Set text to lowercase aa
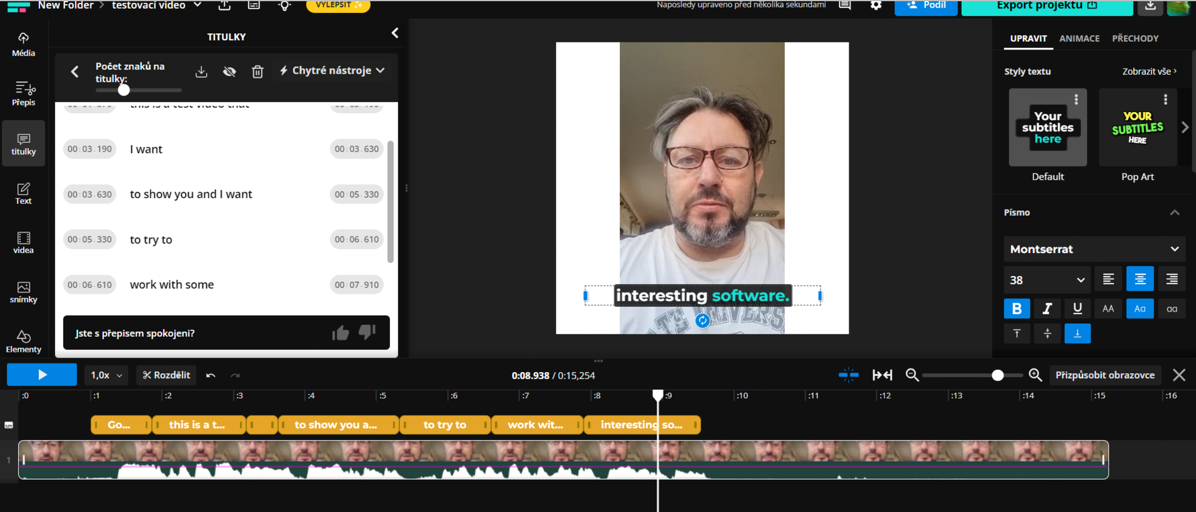Image resolution: width=1196 pixels, height=512 pixels. tap(1172, 308)
